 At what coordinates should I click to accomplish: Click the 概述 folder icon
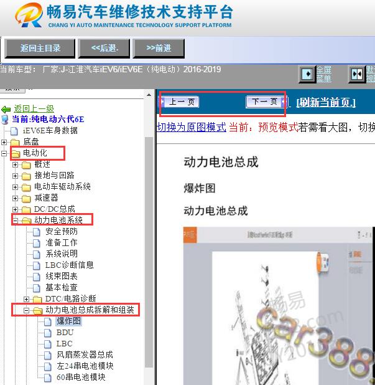click(26, 164)
